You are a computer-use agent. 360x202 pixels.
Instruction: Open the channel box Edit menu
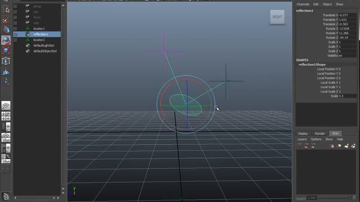(316, 4)
